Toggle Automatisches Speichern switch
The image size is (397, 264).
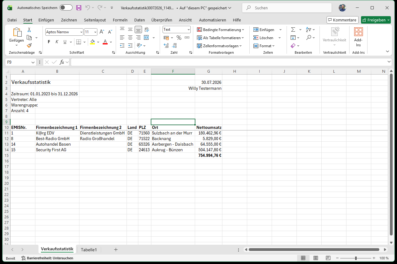[x=66, y=8]
